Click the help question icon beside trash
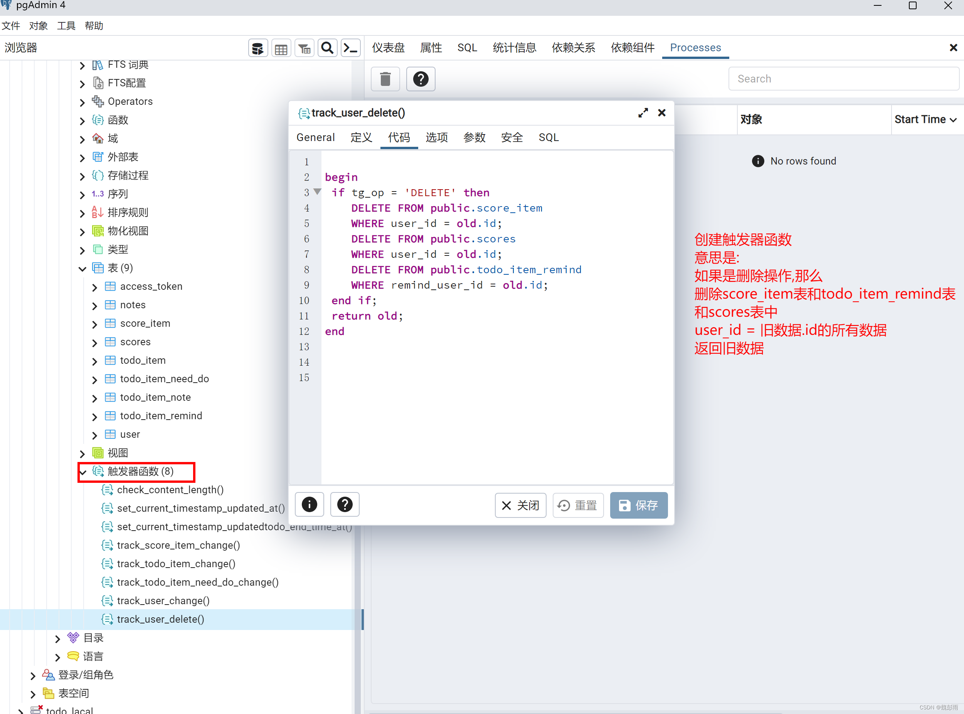 pos(421,79)
